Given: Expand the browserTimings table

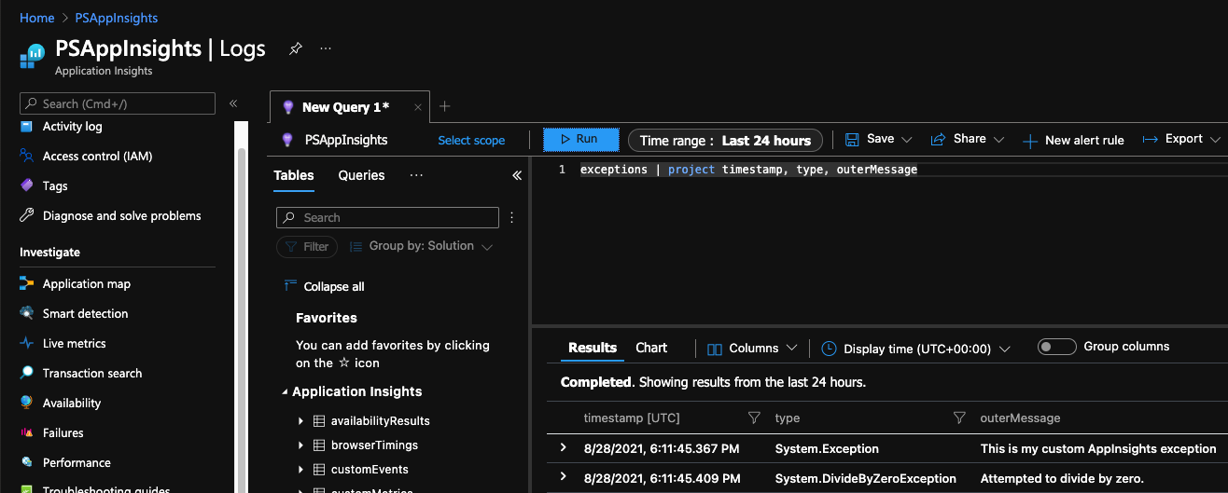Looking at the screenshot, I should tap(300, 445).
